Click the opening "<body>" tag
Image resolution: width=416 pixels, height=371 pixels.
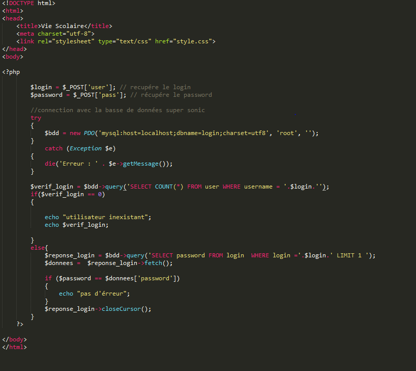[x=13, y=57]
